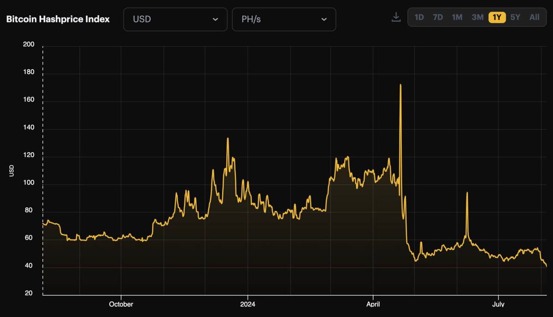The height and width of the screenshot is (317, 553).
Task: Select the 7D time range
Action: (438, 18)
